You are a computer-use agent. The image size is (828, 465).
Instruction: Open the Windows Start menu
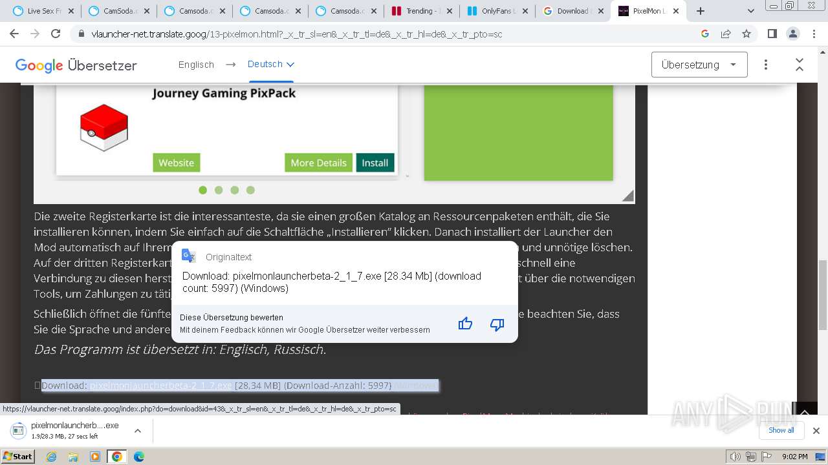[18, 456]
